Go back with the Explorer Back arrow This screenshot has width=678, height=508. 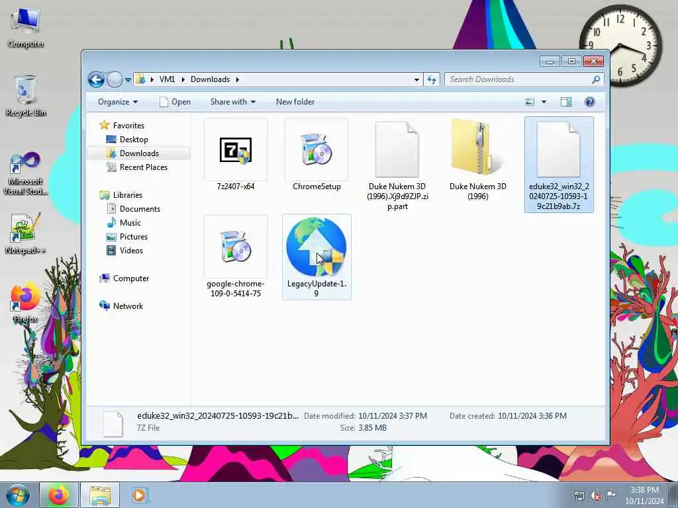(x=97, y=79)
